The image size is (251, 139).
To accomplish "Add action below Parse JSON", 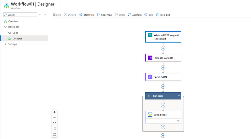I will [163, 86].
